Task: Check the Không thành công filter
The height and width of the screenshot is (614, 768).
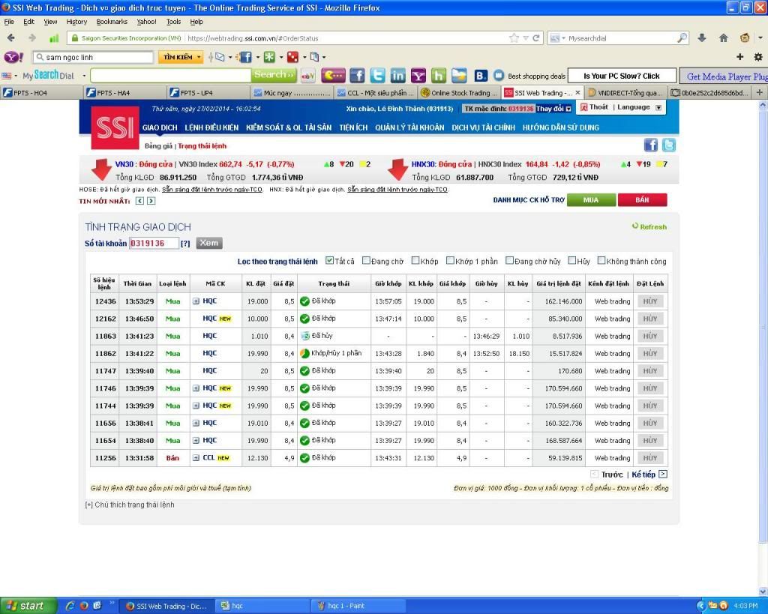Action: pos(601,261)
